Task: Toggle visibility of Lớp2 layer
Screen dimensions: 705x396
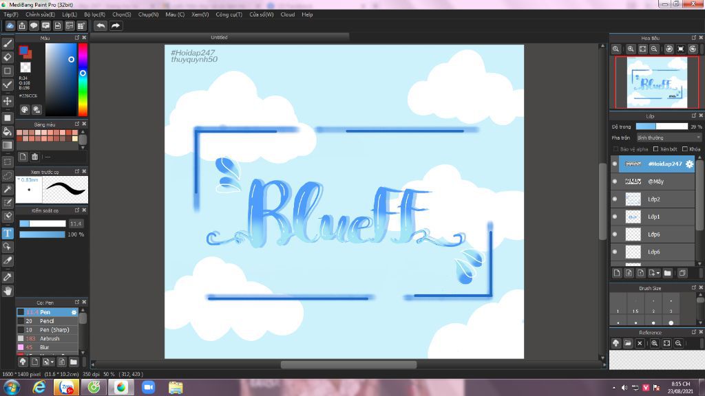Action: click(615, 199)
